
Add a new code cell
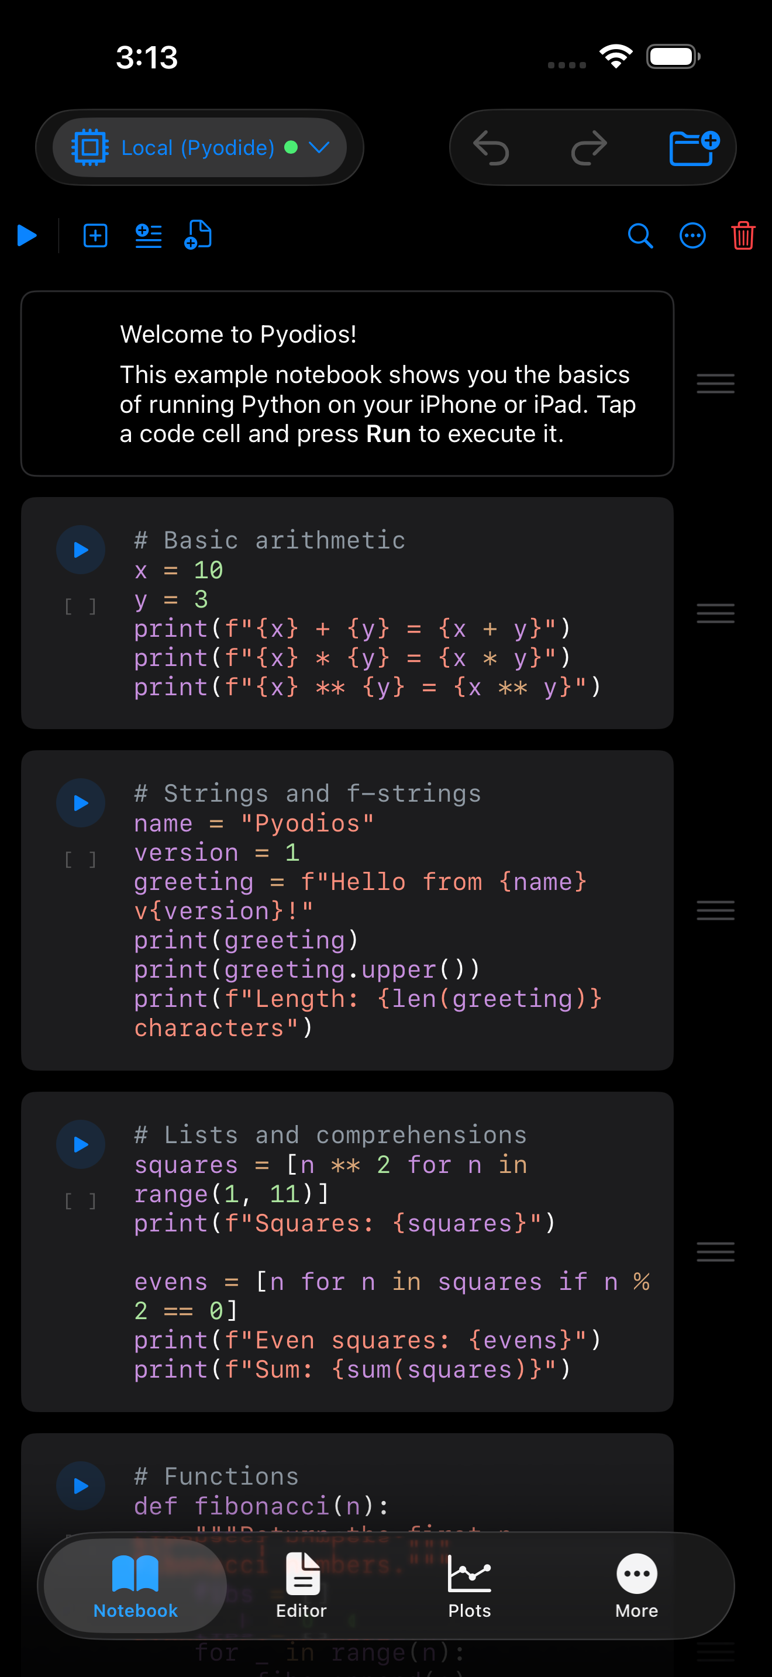point(96,236)
